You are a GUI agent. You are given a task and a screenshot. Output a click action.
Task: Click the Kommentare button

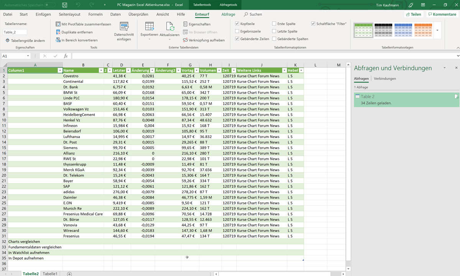point(442,14)
